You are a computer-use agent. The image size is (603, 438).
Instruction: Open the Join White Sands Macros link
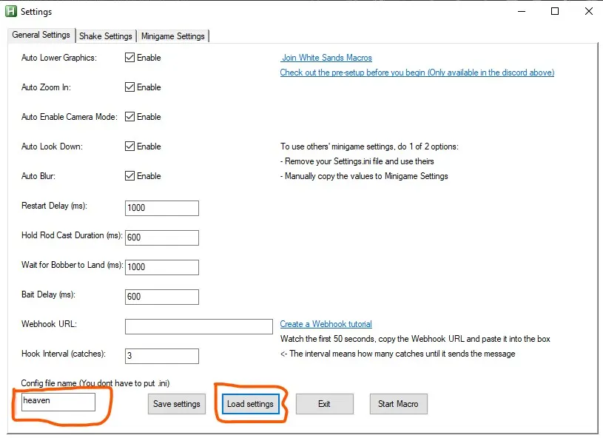coord(326,58)
